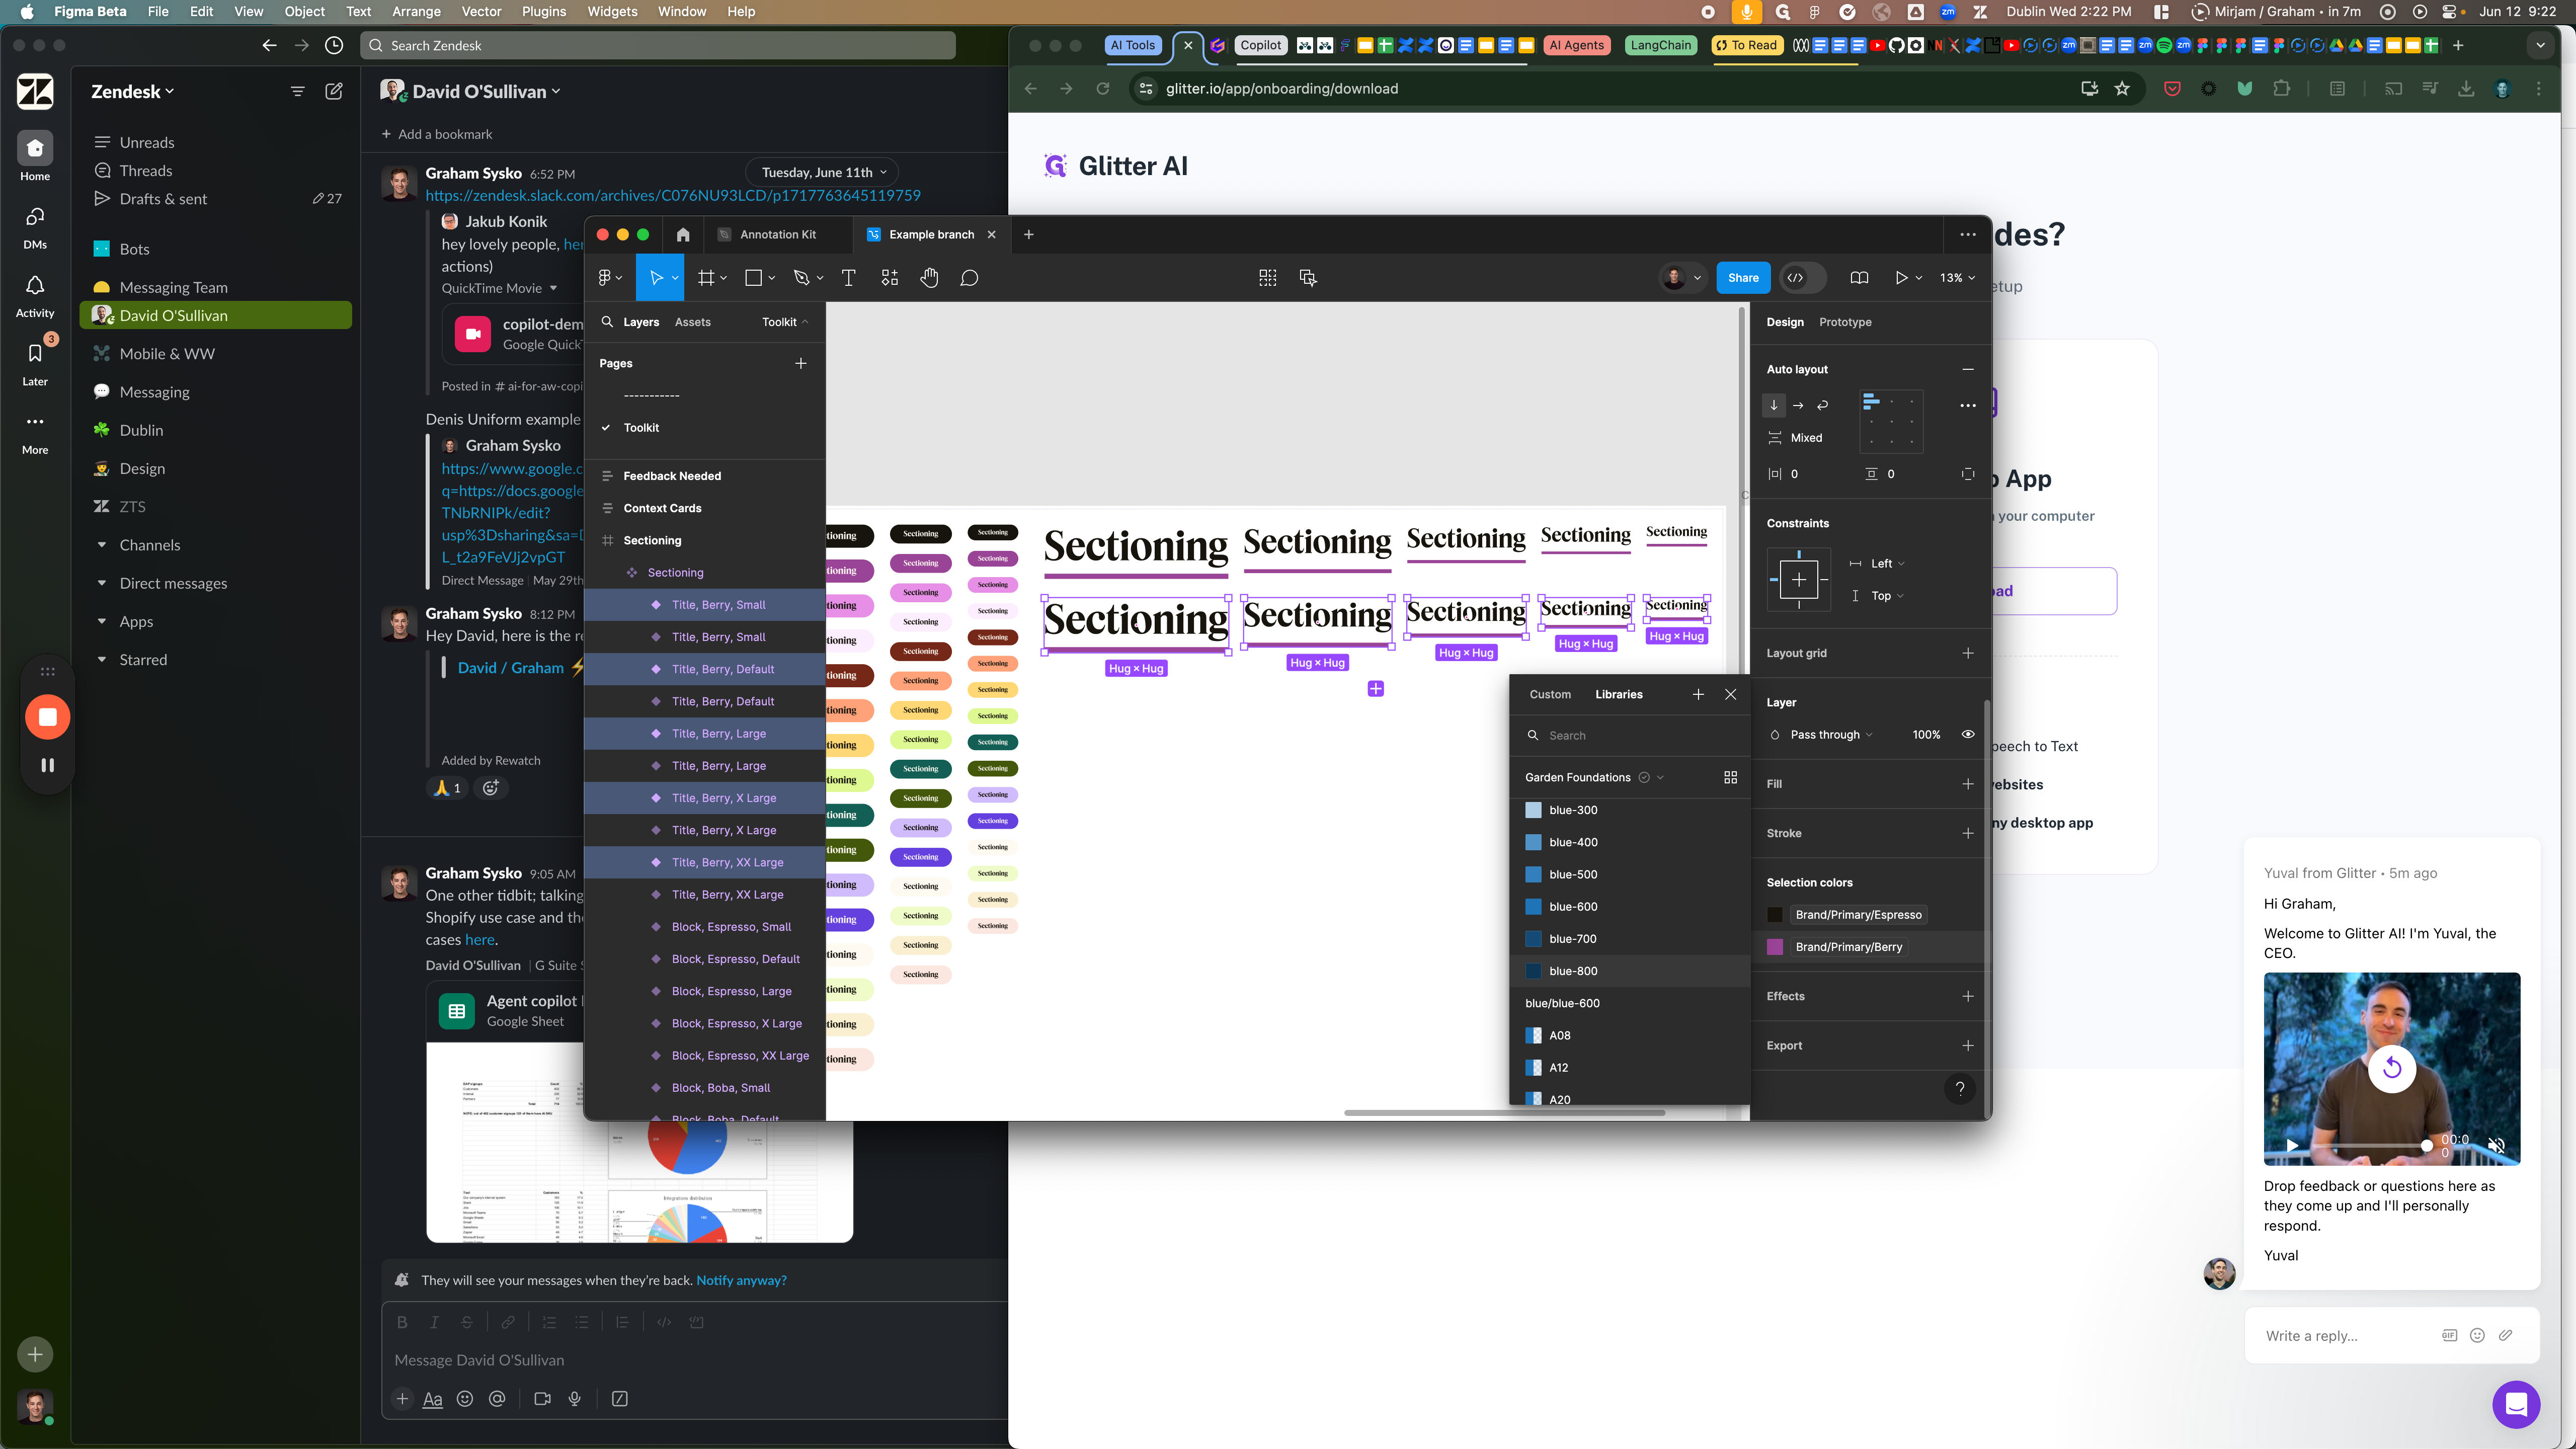Select the Move tool in Figma toolbar
The height and width of the screenshot is (1449, 2576).
(656, 278)
